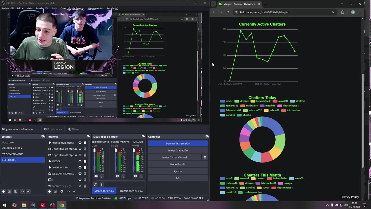Delete selected scene using trash icon in Escenas
371x209 pixels.
(x=9, y=192)
